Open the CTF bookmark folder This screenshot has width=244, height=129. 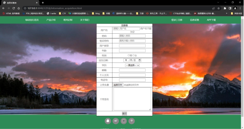click(x=62, y=13)
